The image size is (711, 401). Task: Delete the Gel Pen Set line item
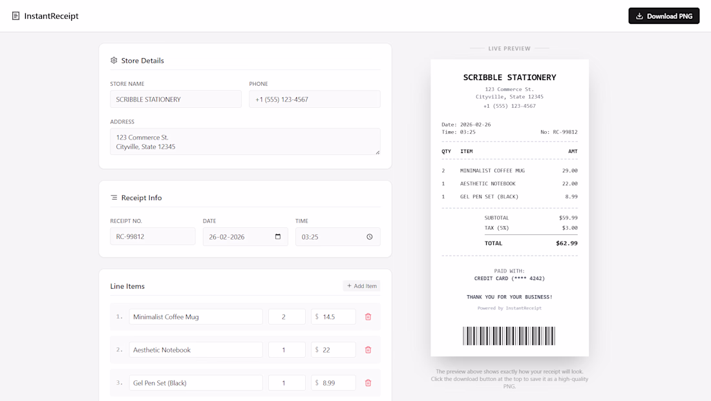click(x=368, y=383)
